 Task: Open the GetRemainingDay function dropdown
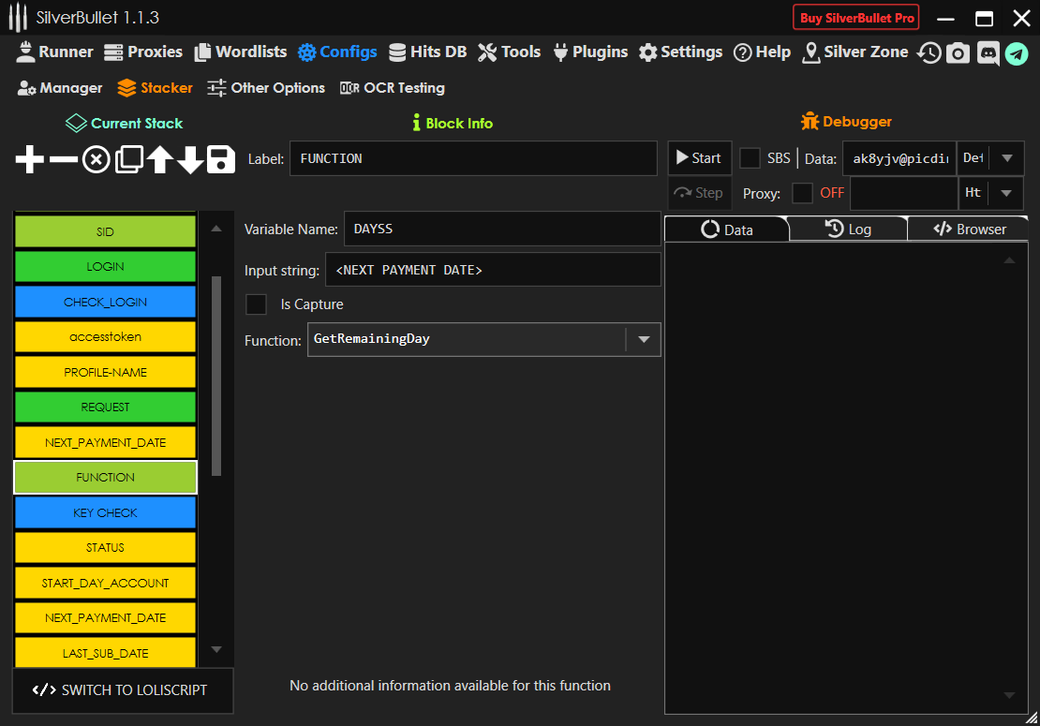[x=643, y=340]
